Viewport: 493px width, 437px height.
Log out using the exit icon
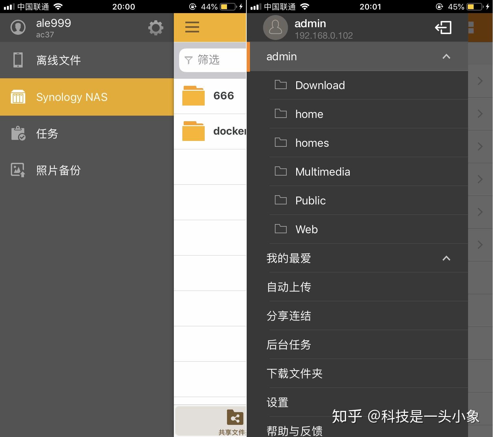pyautogui.click(x=443, y=28)
